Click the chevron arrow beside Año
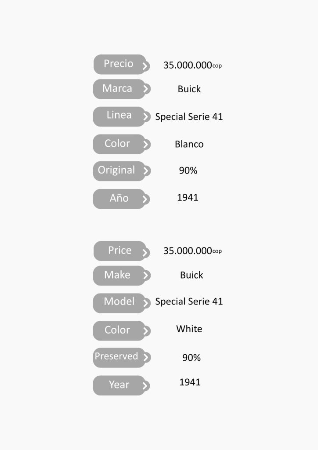Screen dimensions: 318x450 tap(146, 199)
